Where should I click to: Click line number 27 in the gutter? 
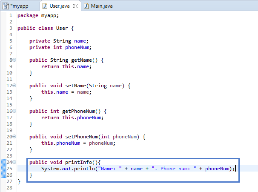(x=9, y=181)
